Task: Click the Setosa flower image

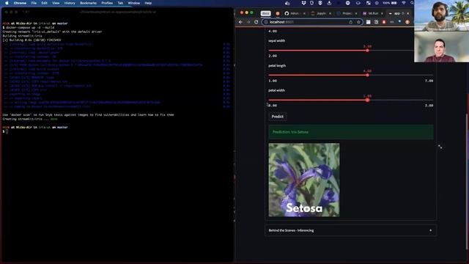Action: coord(304,180)
